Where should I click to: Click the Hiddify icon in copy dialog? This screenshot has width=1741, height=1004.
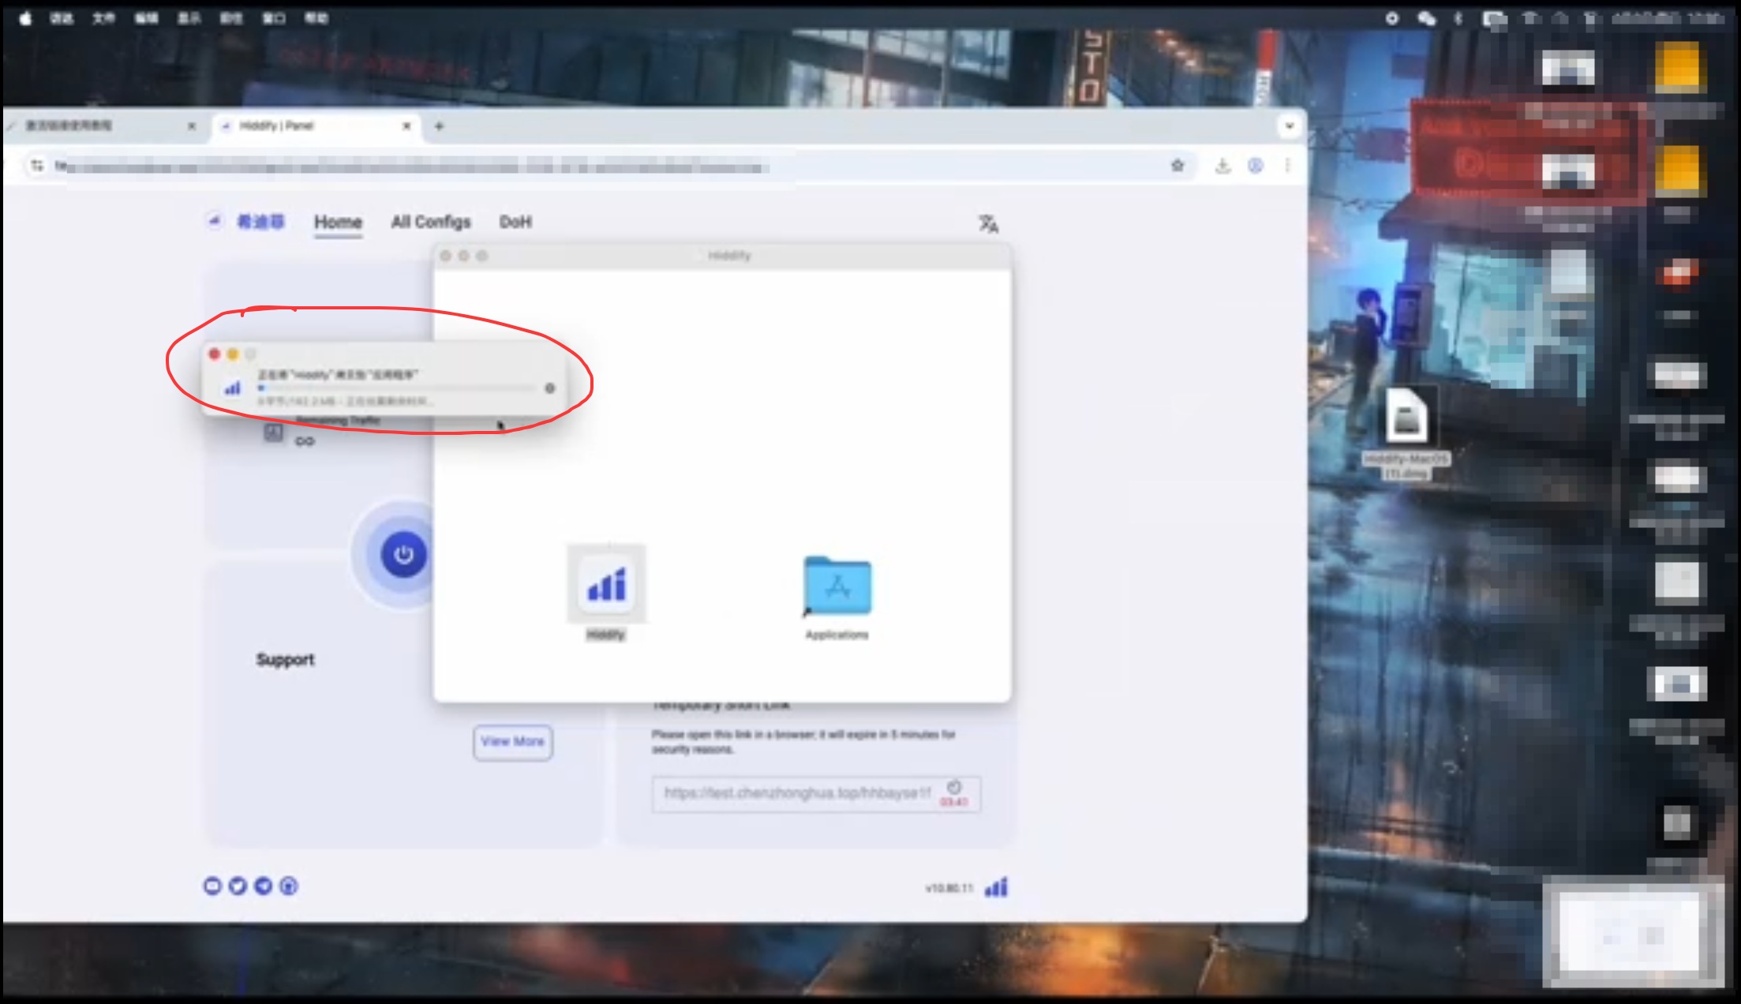coord(232,388)
